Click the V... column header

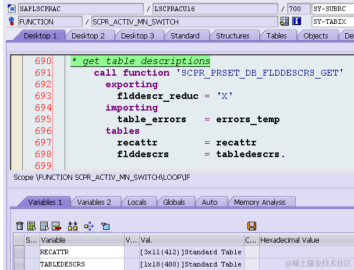point(132,240)
